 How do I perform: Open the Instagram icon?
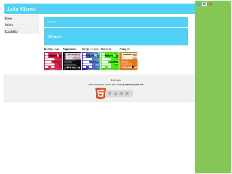[x=210, y=4]
